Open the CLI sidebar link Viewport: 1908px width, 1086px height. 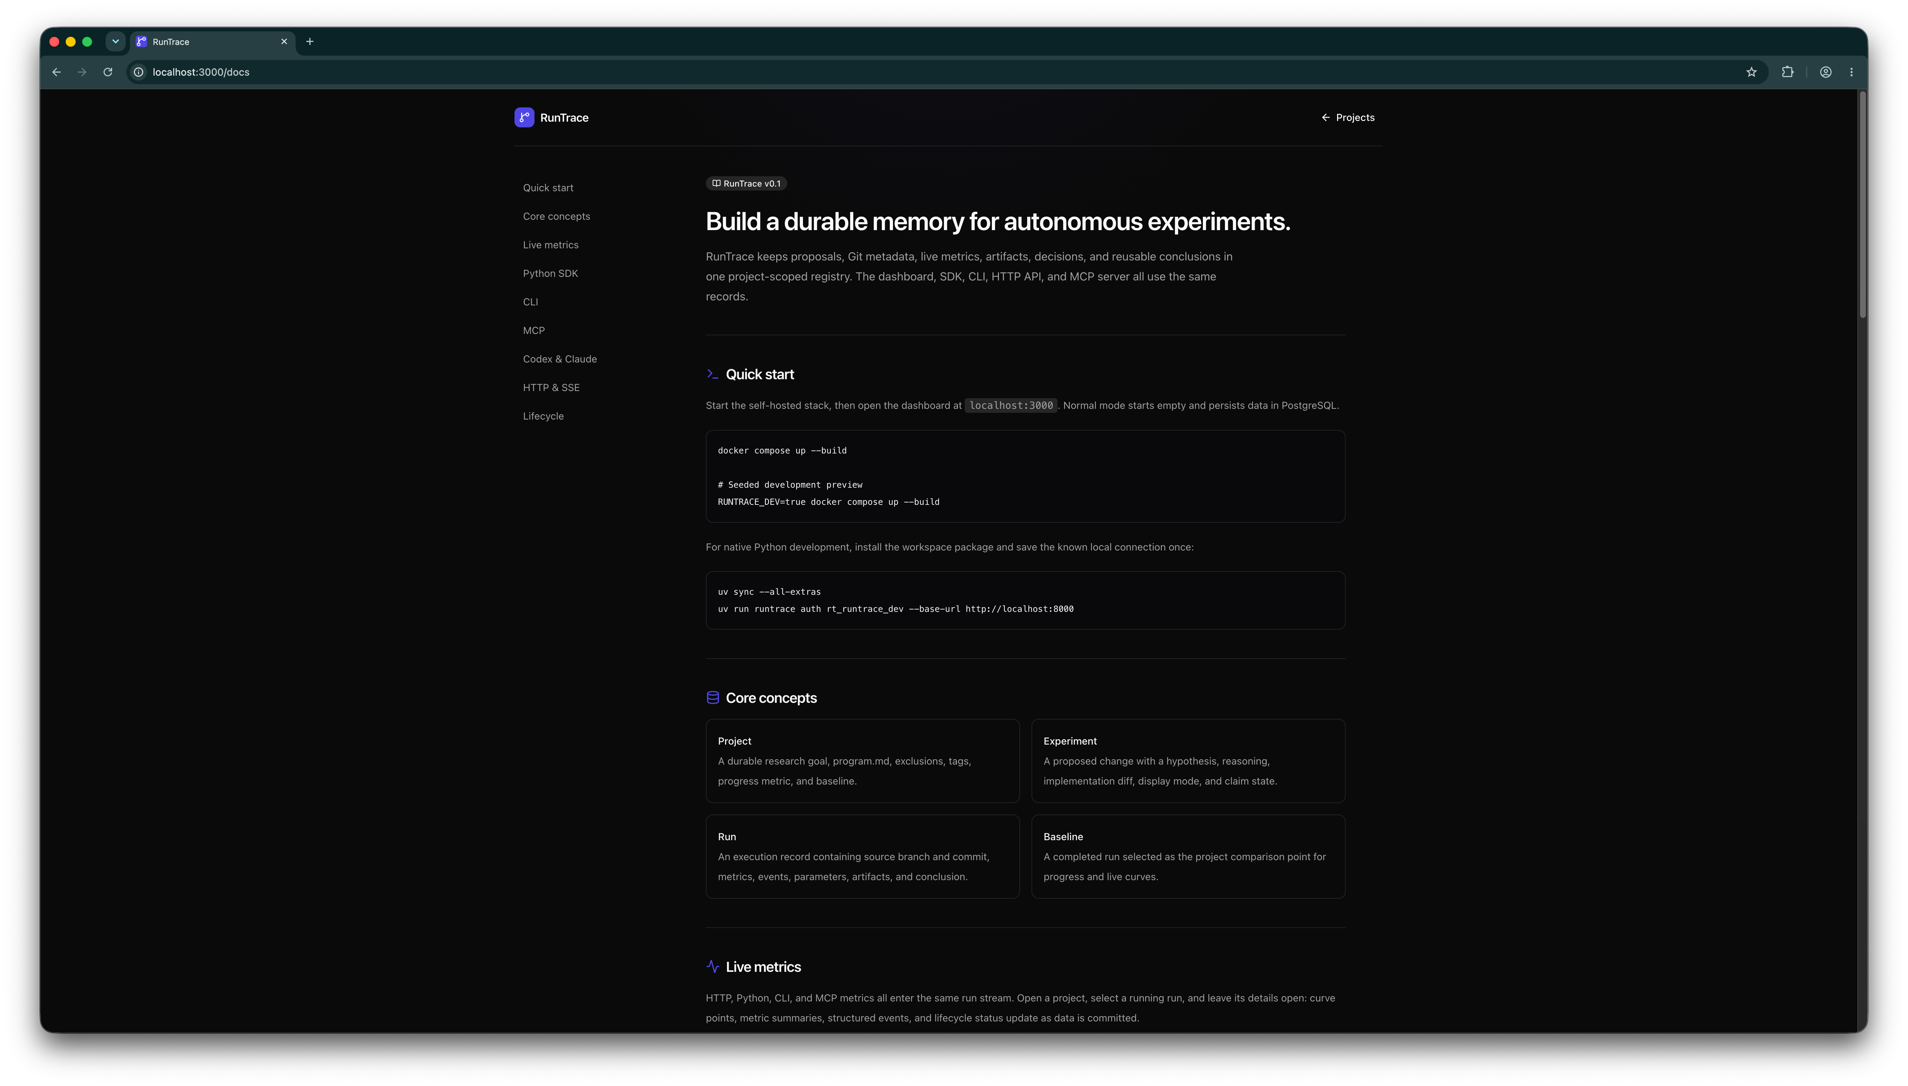[530, 302]
